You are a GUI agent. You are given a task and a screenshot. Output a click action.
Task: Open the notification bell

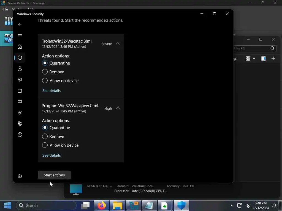(x=274, y=206)
